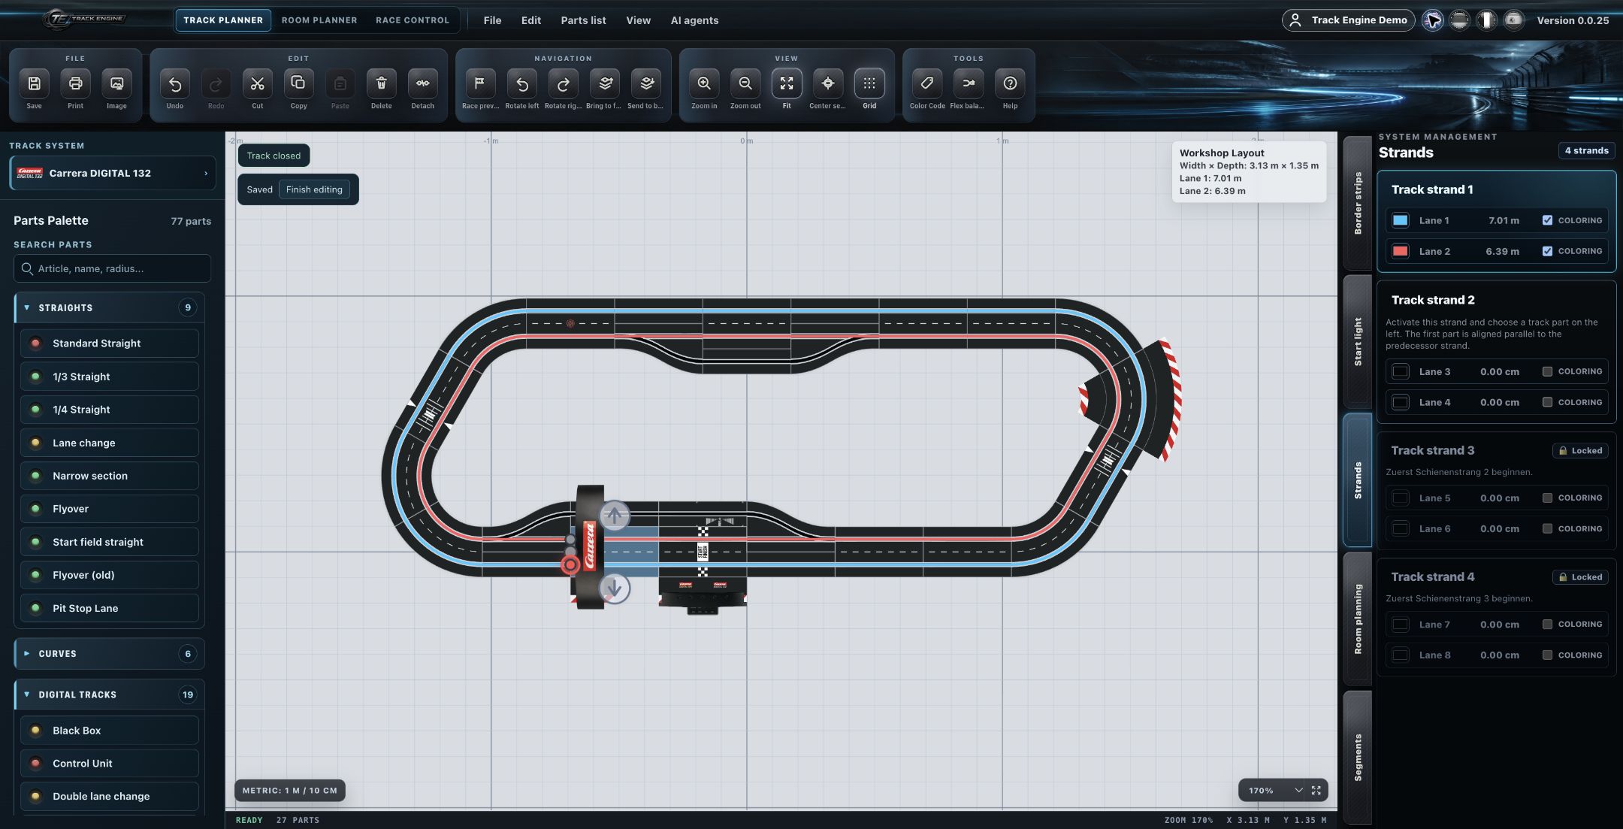Undo the last edit
The height and width of the screenshot is (829, 1623).
[x=175, y=83]
